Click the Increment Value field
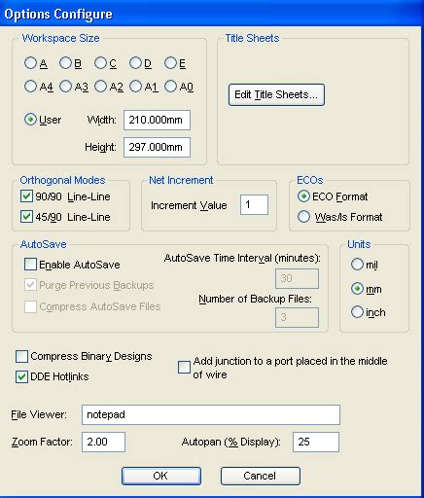The image size is (424, 498). click(x=254, y=204)
